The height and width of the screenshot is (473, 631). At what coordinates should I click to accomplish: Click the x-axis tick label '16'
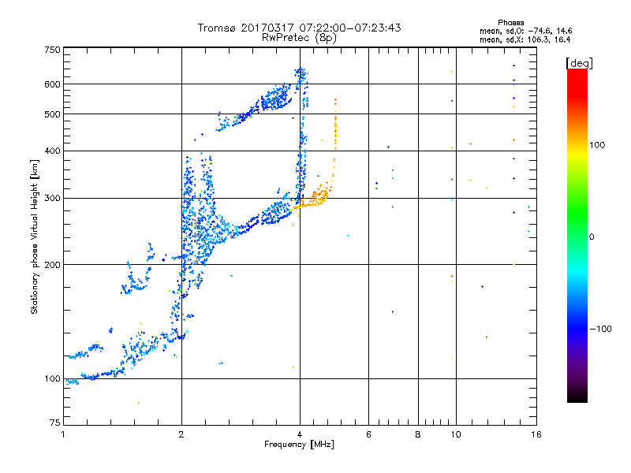(536, 434)
